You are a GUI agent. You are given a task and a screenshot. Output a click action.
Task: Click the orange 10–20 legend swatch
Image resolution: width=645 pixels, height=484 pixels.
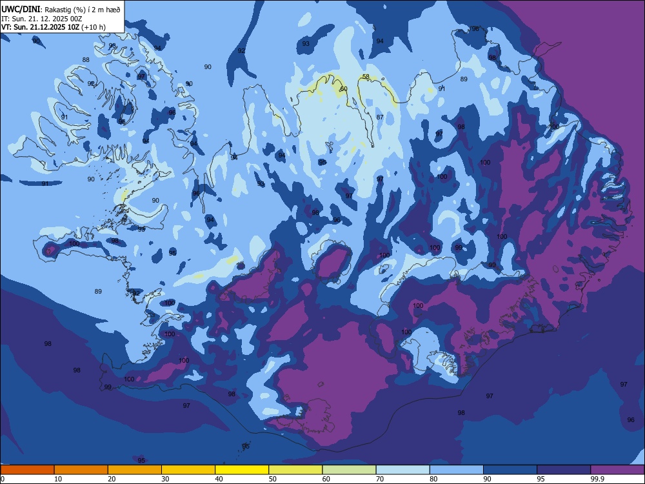click(81, 470)
